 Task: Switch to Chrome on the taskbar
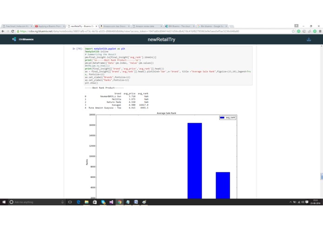point(119,202)
